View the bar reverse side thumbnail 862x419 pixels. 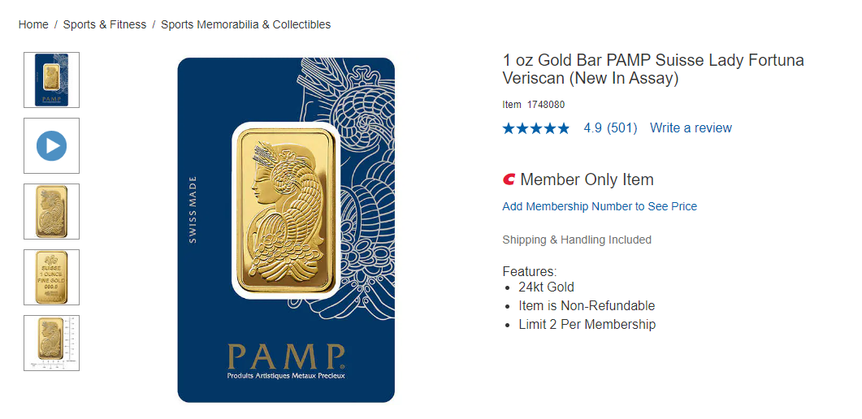click(x=51, y=277)
